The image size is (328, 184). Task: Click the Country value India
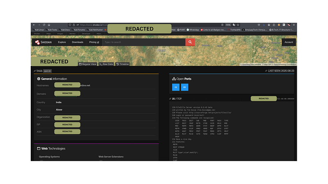pyautogui.click(x=59, y=102)
